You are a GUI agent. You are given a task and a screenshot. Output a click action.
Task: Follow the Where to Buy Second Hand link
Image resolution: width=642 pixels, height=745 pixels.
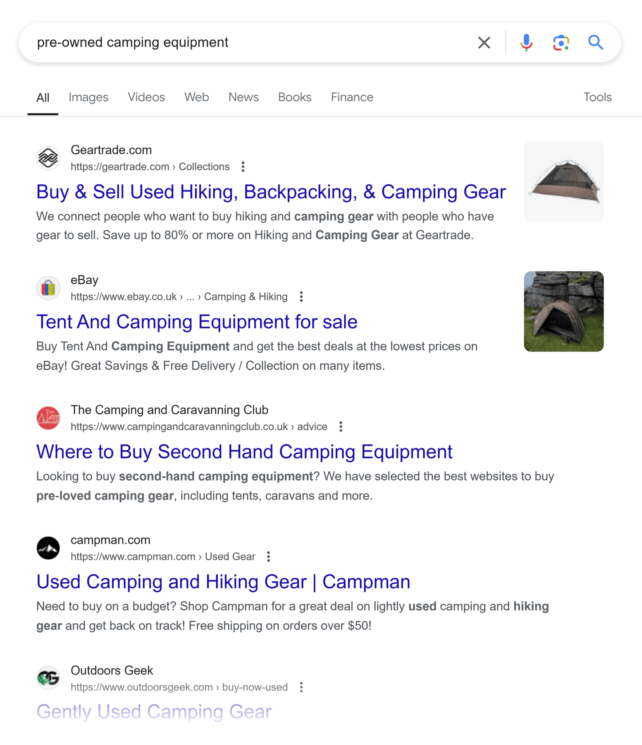point(244,452)
